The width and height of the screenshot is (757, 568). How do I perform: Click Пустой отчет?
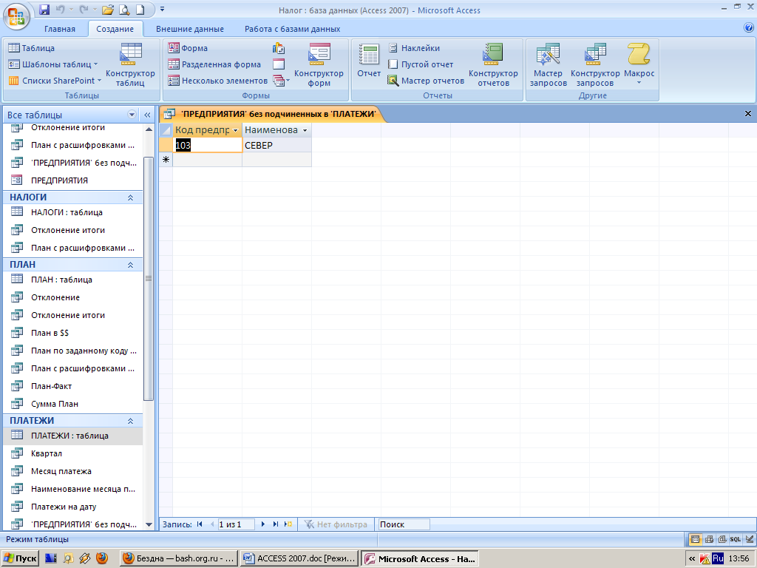coord(421,64)
